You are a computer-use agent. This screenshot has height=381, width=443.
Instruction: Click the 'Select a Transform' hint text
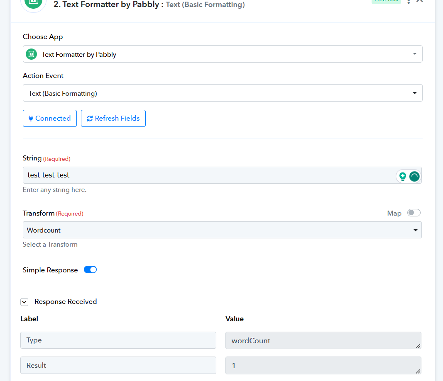(50, 245)
